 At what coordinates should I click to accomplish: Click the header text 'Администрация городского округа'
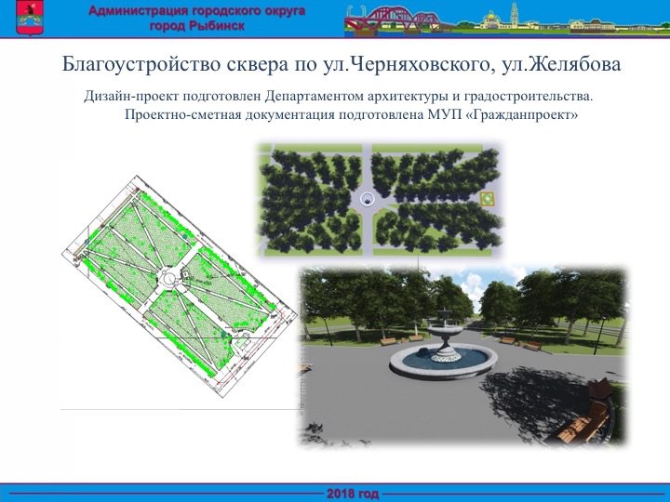197,10
